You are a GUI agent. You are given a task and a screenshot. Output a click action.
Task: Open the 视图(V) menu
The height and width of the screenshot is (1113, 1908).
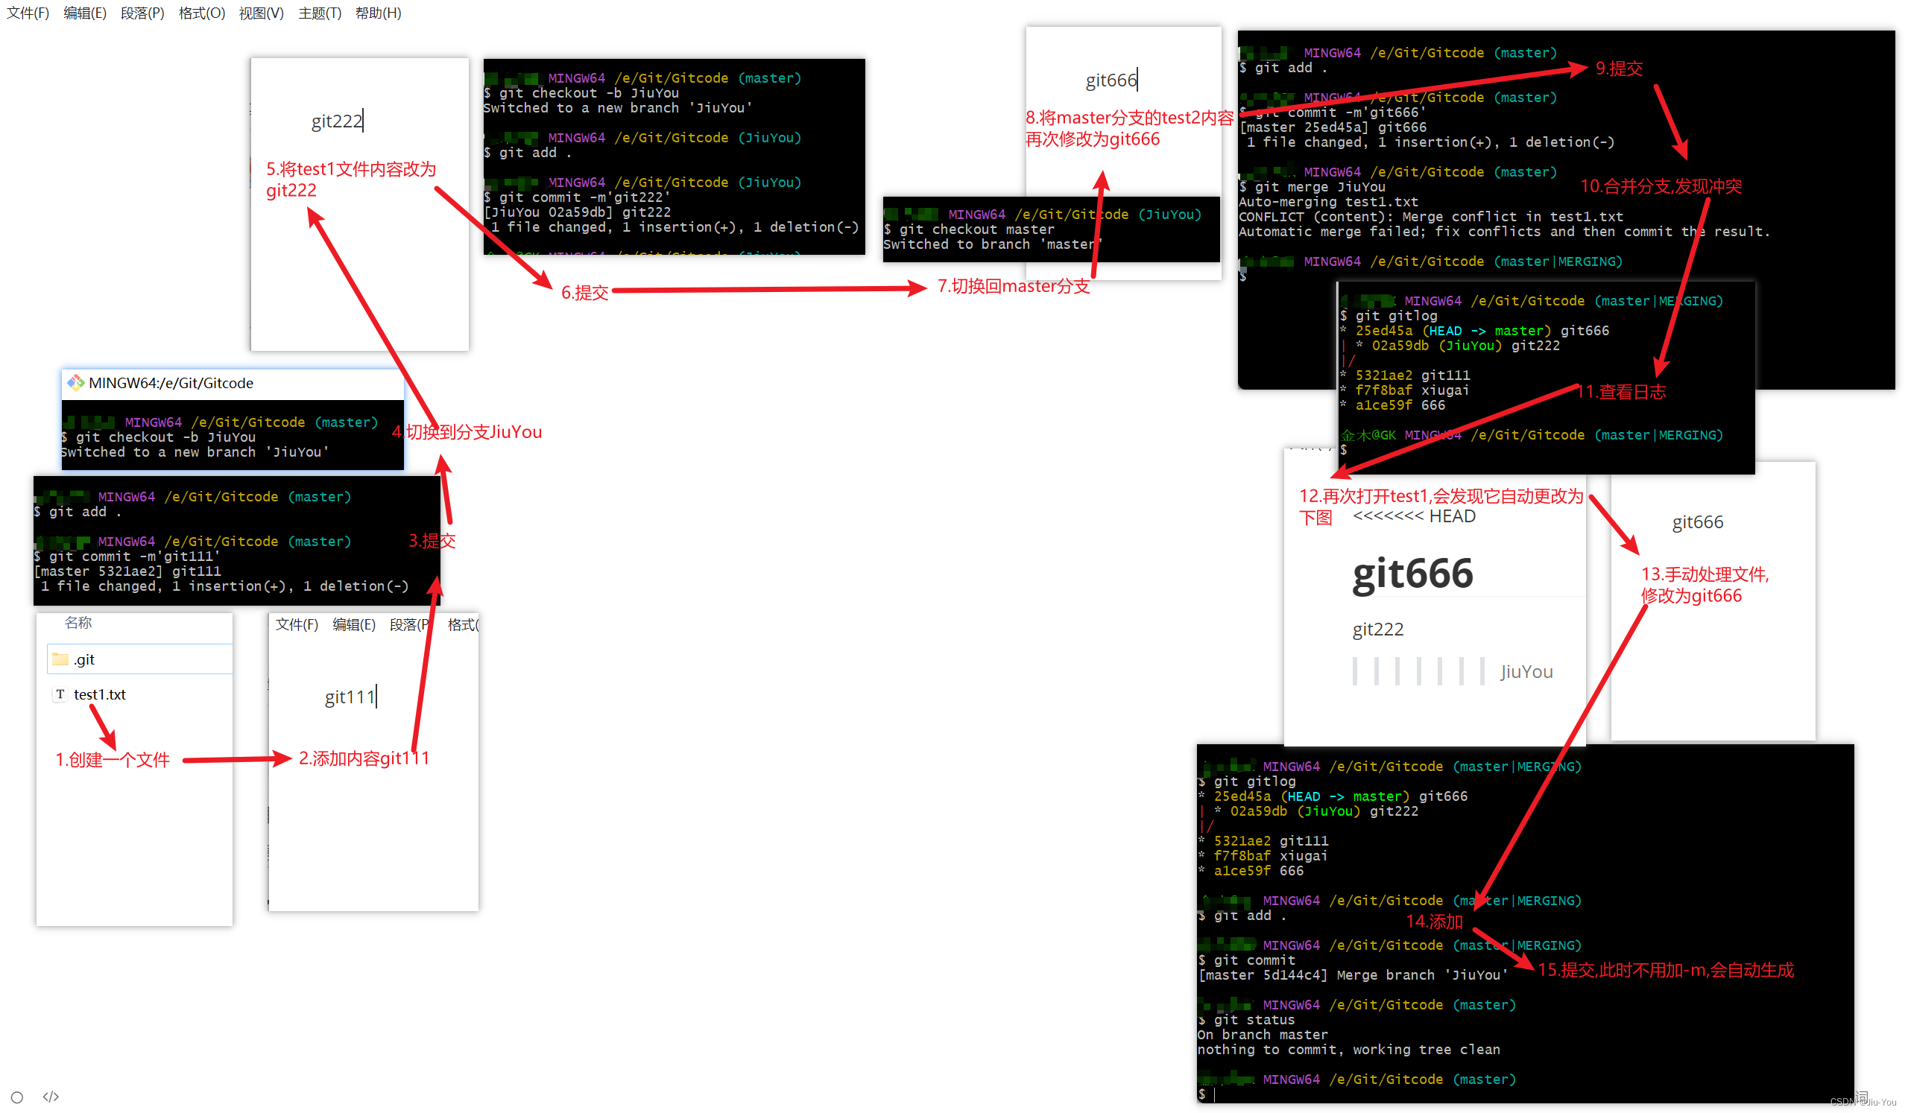pyautogui.click(x=261, y=13)
